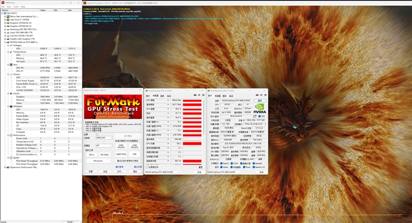Click refresh icon in GPU-Z sensors window

(x=199, y=95)
